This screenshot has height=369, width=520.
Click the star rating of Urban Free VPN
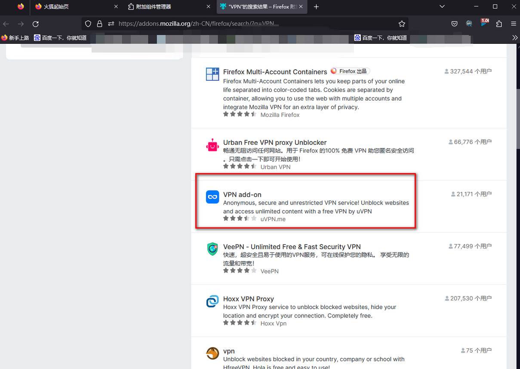pos(240,166)
